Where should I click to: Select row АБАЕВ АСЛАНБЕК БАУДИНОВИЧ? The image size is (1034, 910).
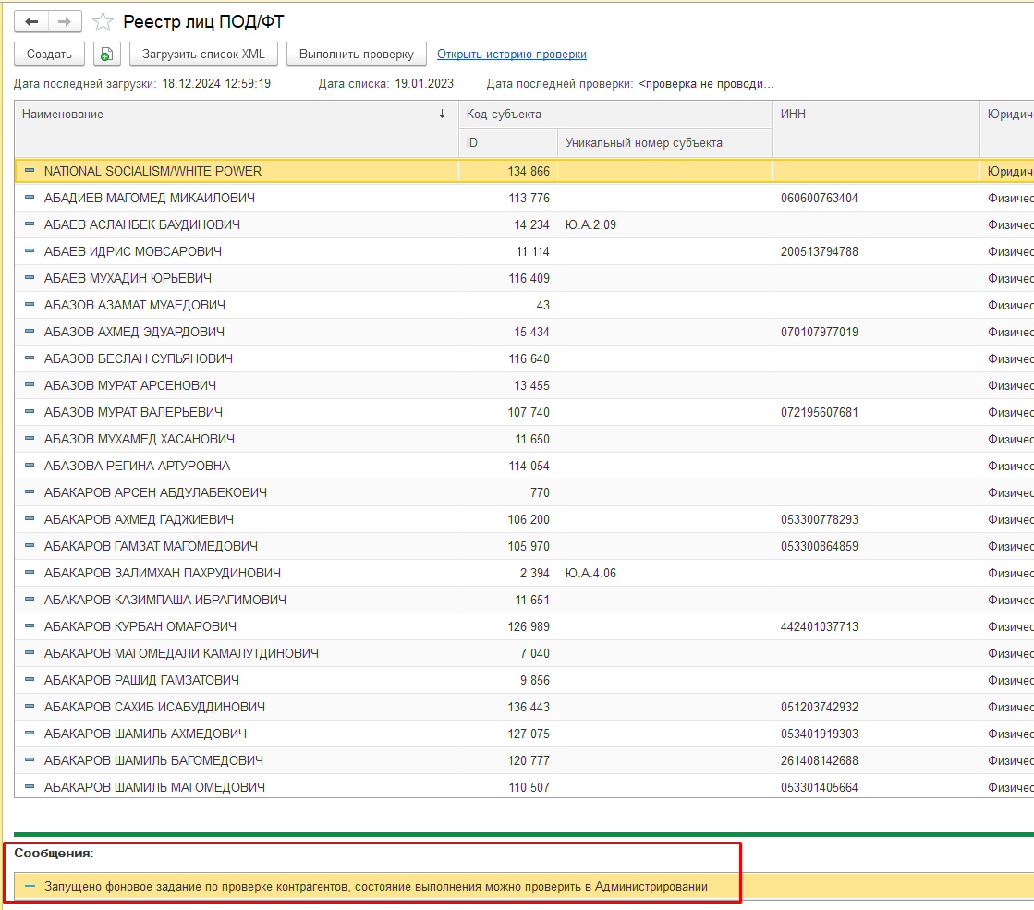pyautogui.click(x=524, y=224)
